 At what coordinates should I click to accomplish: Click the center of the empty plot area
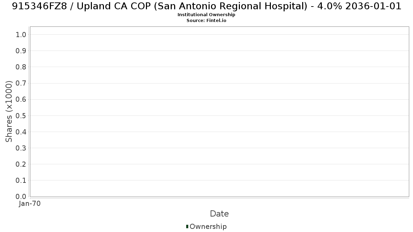[219, 112]
